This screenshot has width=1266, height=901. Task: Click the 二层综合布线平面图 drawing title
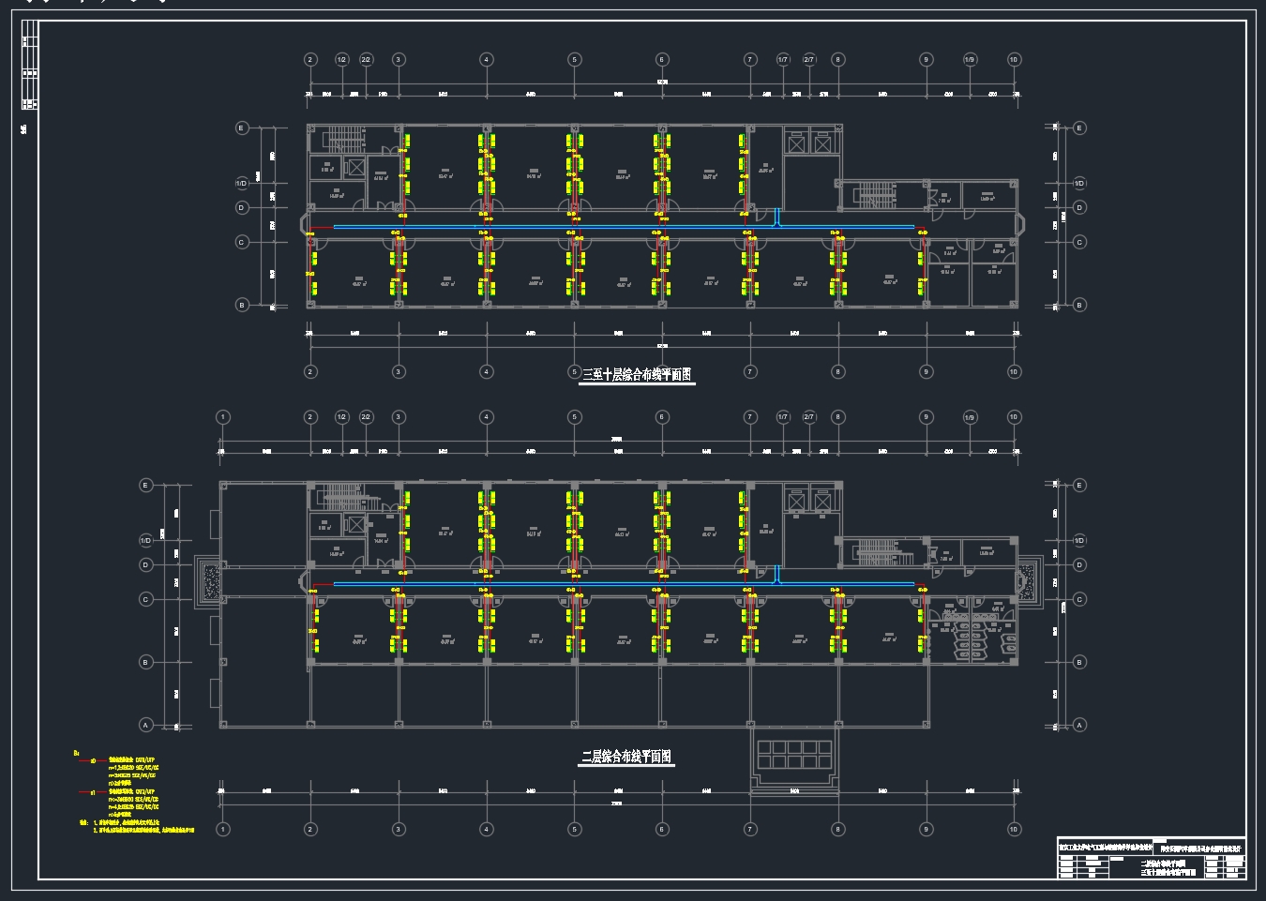pyautogui.click(x=626, y=757)
